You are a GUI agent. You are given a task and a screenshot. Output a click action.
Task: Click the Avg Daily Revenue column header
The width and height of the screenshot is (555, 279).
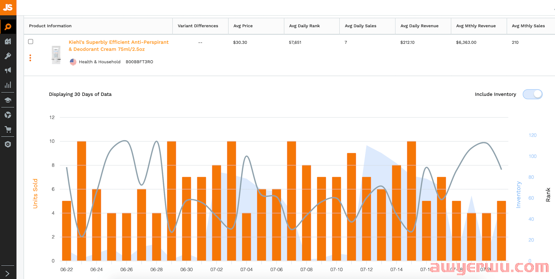419,26
